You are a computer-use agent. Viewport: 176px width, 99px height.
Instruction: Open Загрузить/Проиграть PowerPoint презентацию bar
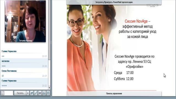coord(114,2)
